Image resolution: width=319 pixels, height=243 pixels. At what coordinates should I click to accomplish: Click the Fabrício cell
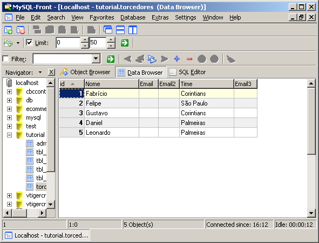tap(112, 94)
